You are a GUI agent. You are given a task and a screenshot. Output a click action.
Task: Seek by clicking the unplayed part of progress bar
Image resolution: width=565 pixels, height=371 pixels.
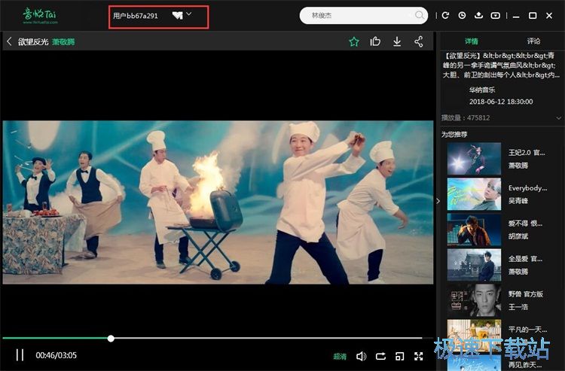click(268, 338)
